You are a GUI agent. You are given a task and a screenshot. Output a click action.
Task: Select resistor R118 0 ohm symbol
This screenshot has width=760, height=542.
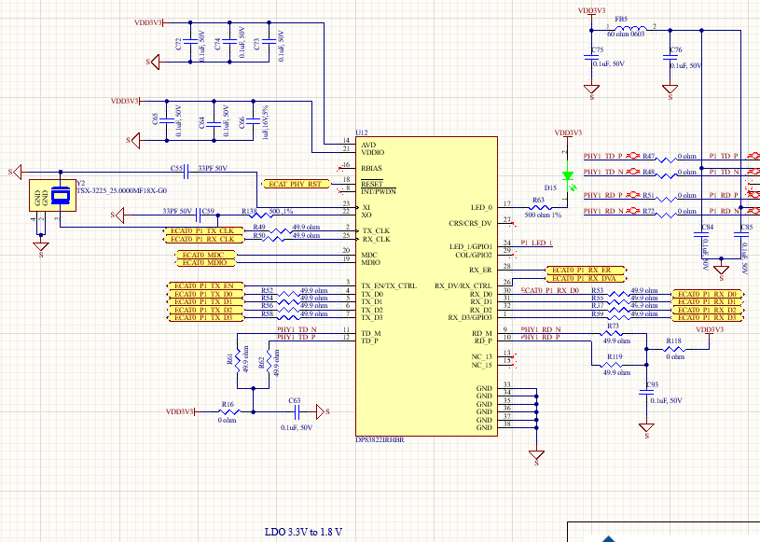click(x=675, y=349)
